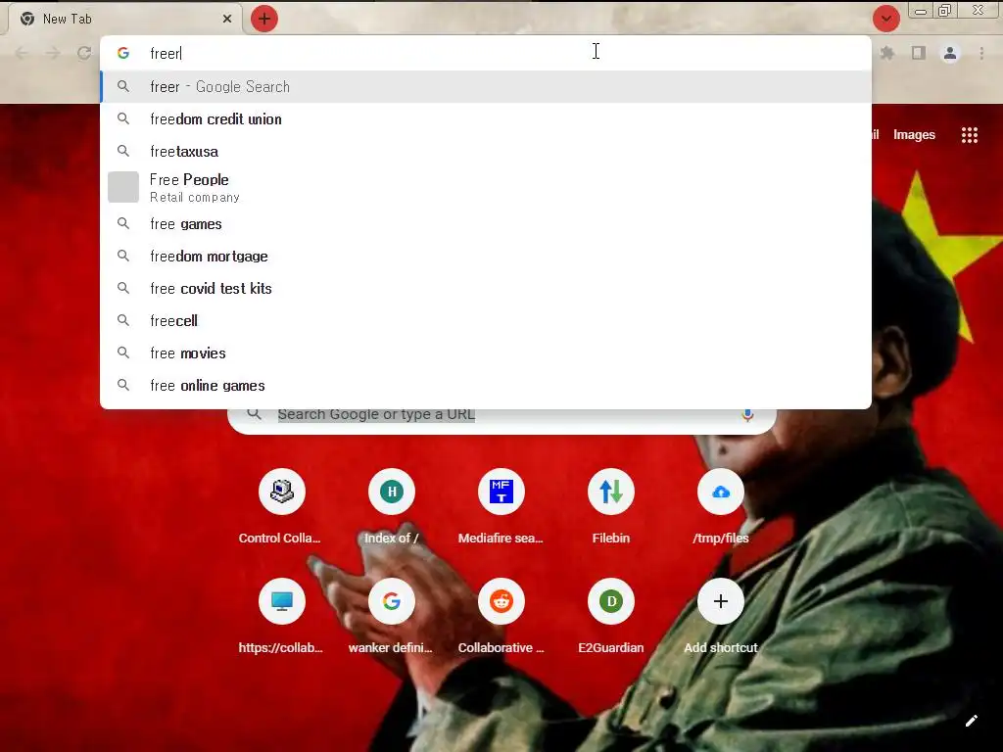Reload the page with the refresh icon
The height and width of the screenshot is (752, 1003).
click(84, 53)
